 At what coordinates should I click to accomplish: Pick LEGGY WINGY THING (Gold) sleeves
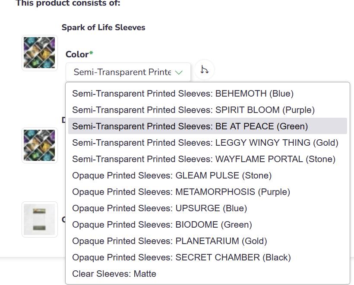[x=205, y=143]
